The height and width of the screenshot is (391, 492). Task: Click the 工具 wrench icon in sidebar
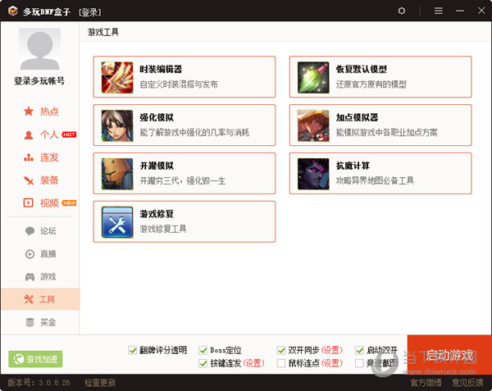pyautogui.click(x=29, y=299)
